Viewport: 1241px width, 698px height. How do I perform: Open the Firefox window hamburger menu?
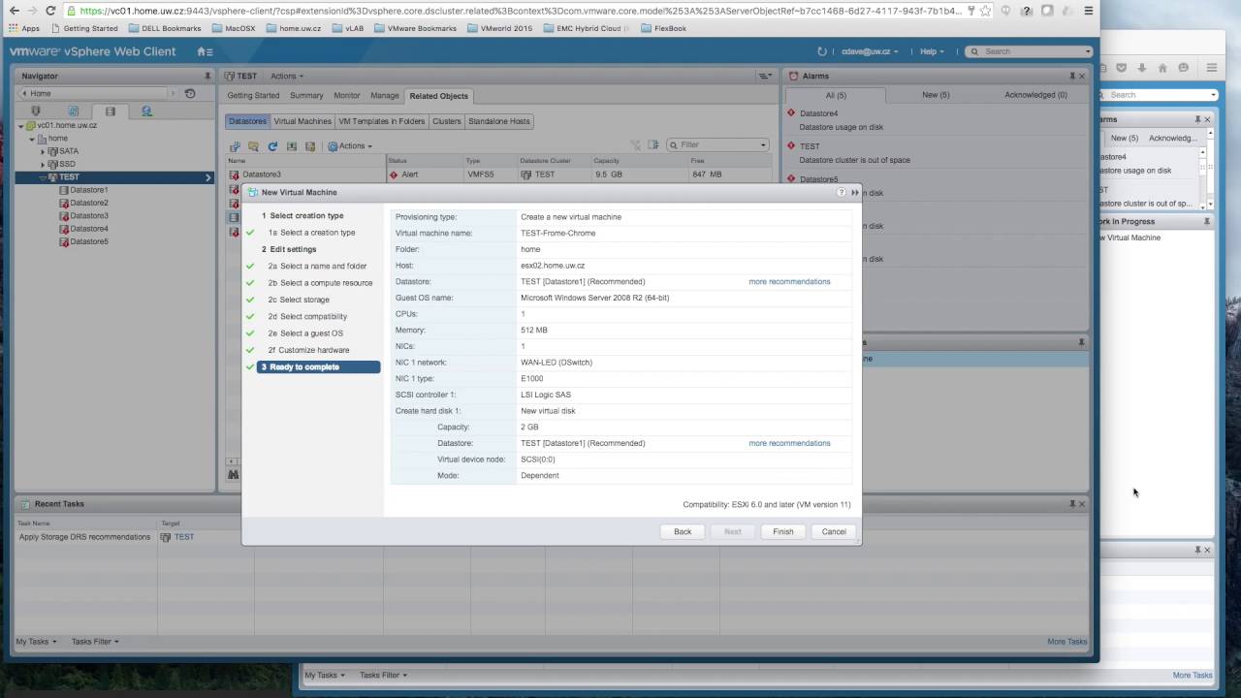[1211, 68]
